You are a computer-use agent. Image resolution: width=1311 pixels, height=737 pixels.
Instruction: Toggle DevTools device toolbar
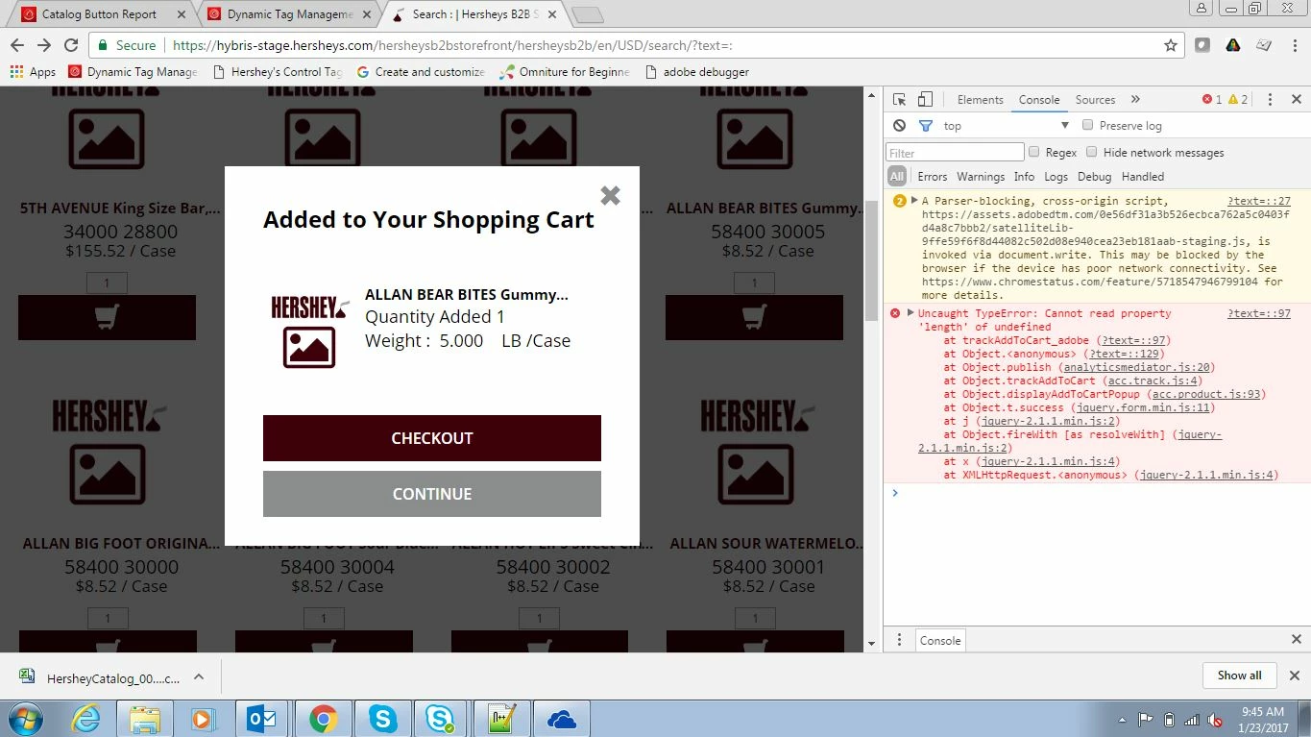pyautogui.click(x=925, y=100)
